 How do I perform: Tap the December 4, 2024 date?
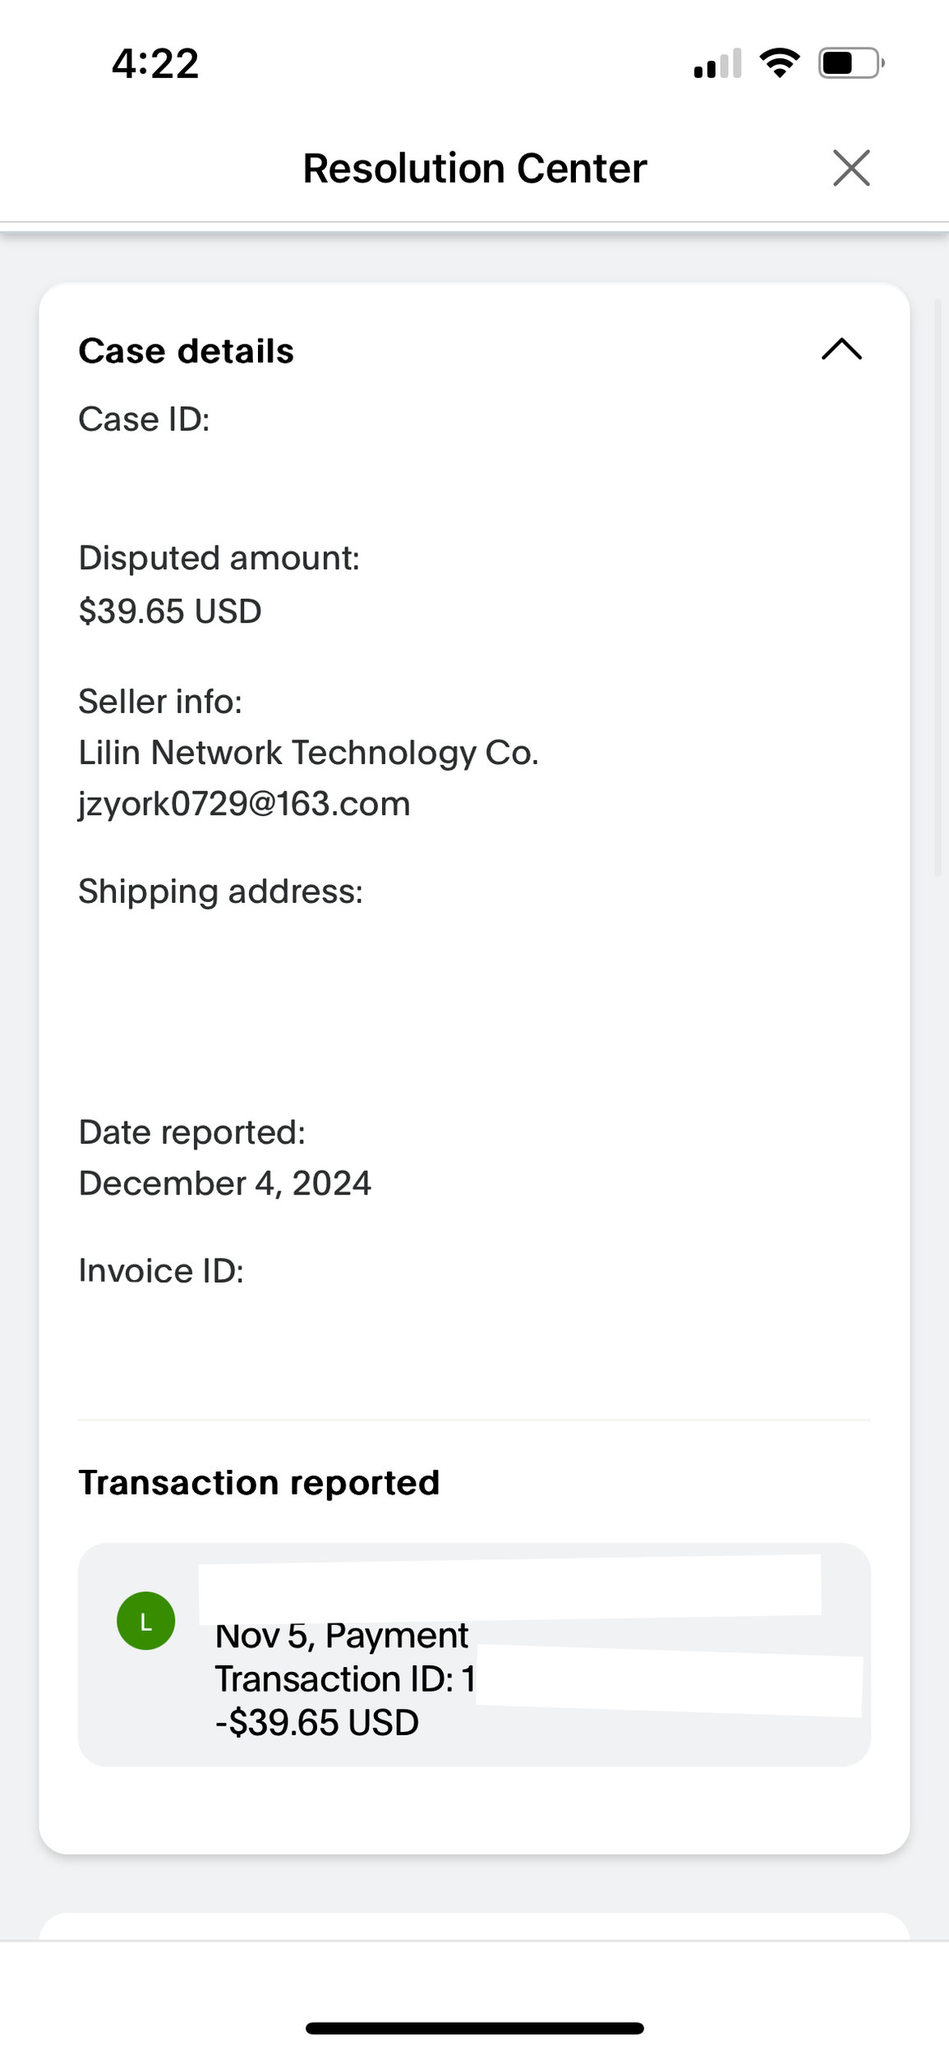click(224, 1183)
